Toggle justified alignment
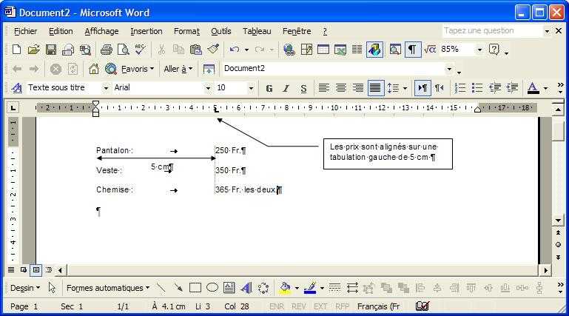Screen dimensions: 569x316 point(375,88)
